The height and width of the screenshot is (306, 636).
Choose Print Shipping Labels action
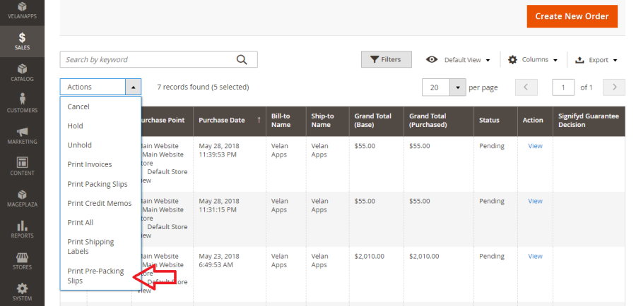point(100,247)
